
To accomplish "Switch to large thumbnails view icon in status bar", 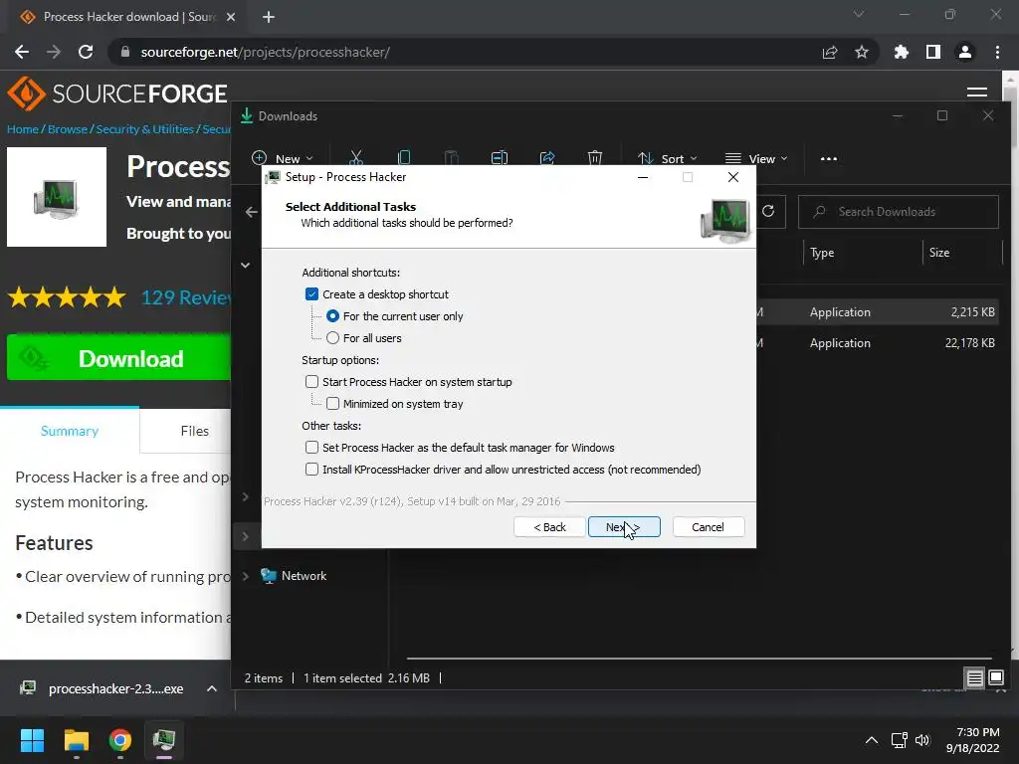I will tap(995, 678).
